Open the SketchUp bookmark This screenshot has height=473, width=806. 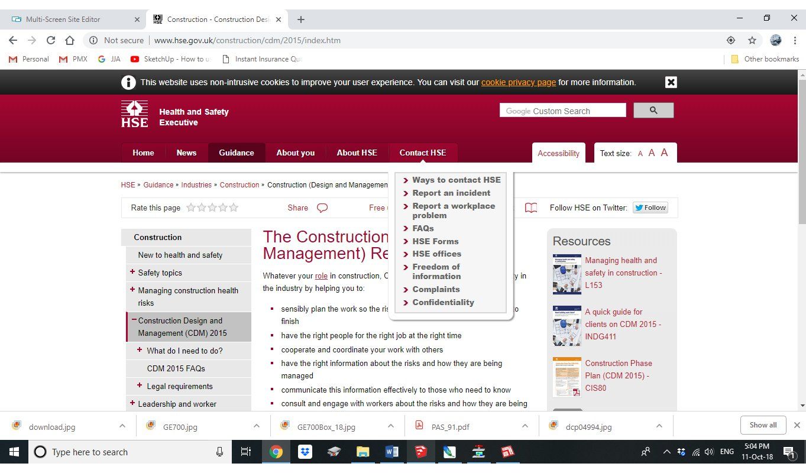pyautogui.click(x=170, y=59)
